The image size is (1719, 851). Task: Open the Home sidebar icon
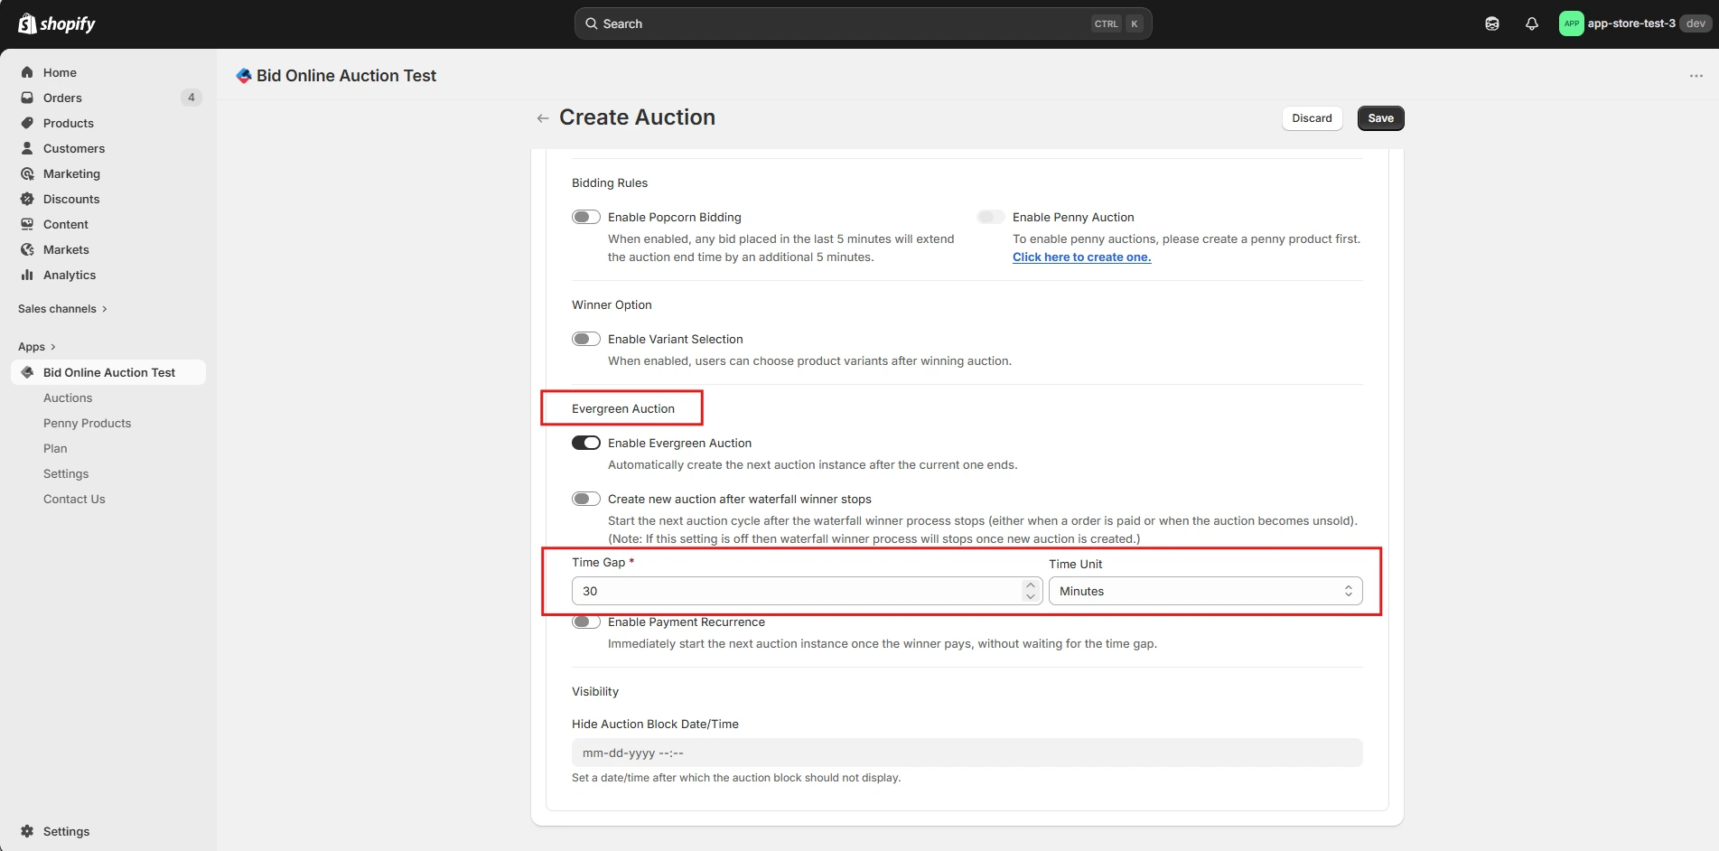[x=27, y=72]
